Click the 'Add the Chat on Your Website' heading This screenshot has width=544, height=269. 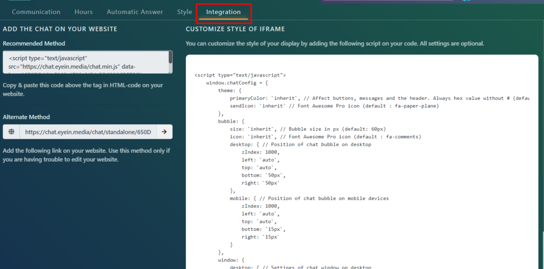[x=60, y=29]
